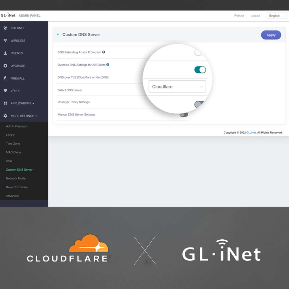This screenshot has height=289, width=289.
Task: Expand the VPN menu chevron
Action: 19,91
